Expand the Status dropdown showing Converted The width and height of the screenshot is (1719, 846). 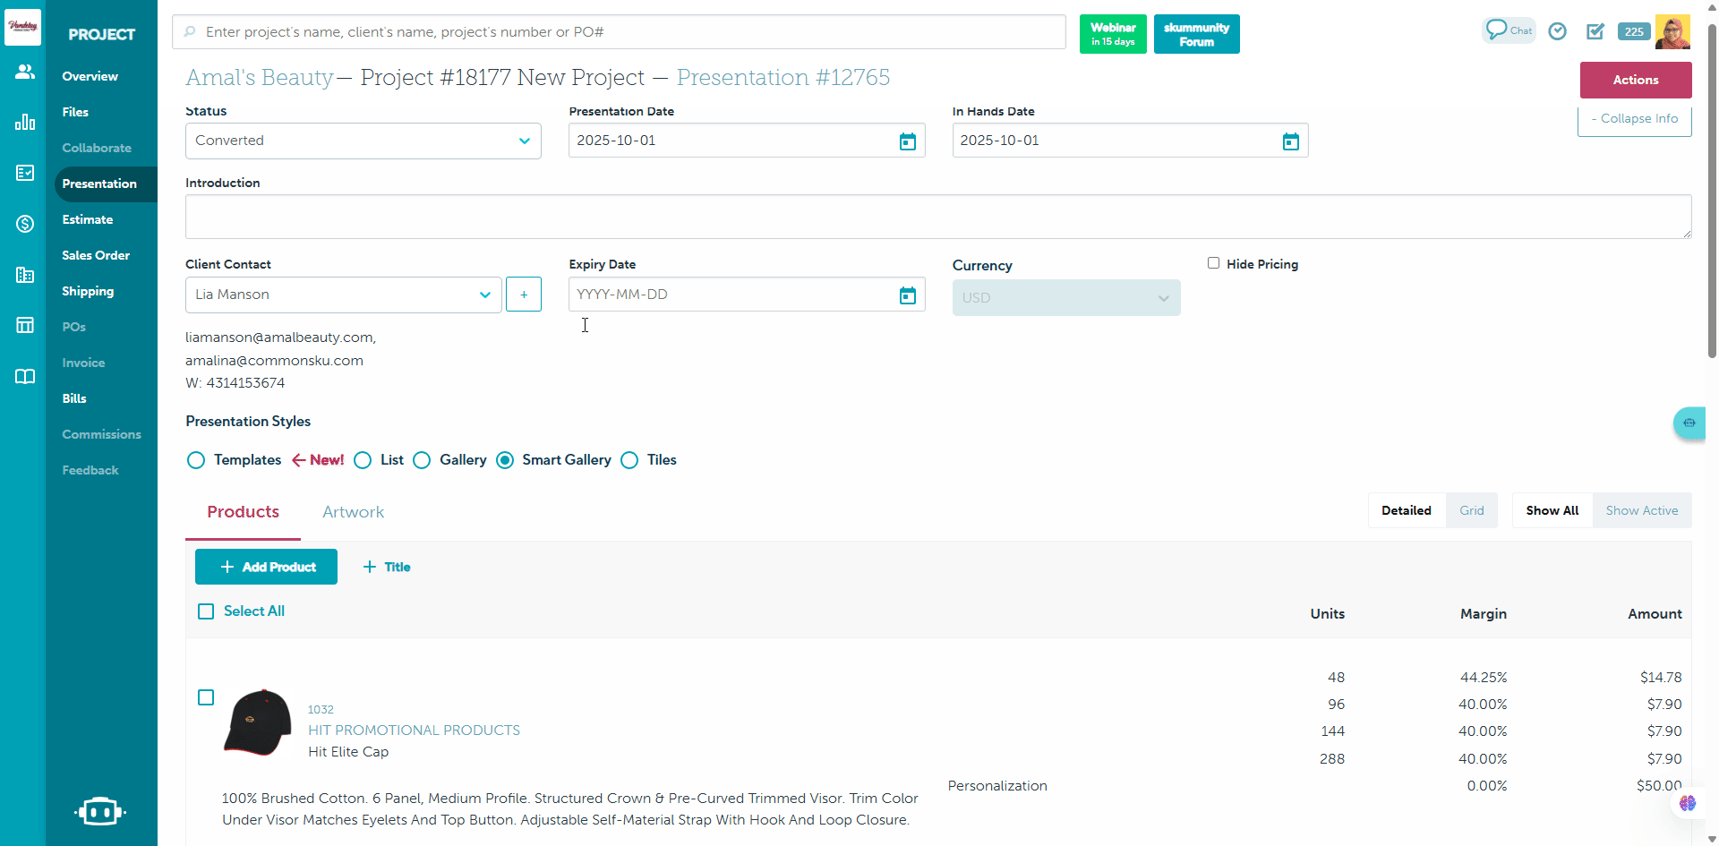[363, 141]
